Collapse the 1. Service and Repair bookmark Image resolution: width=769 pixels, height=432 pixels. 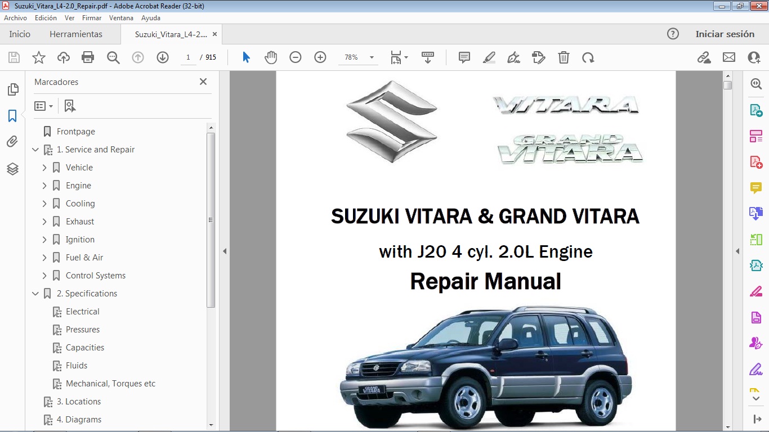point(35,150)
